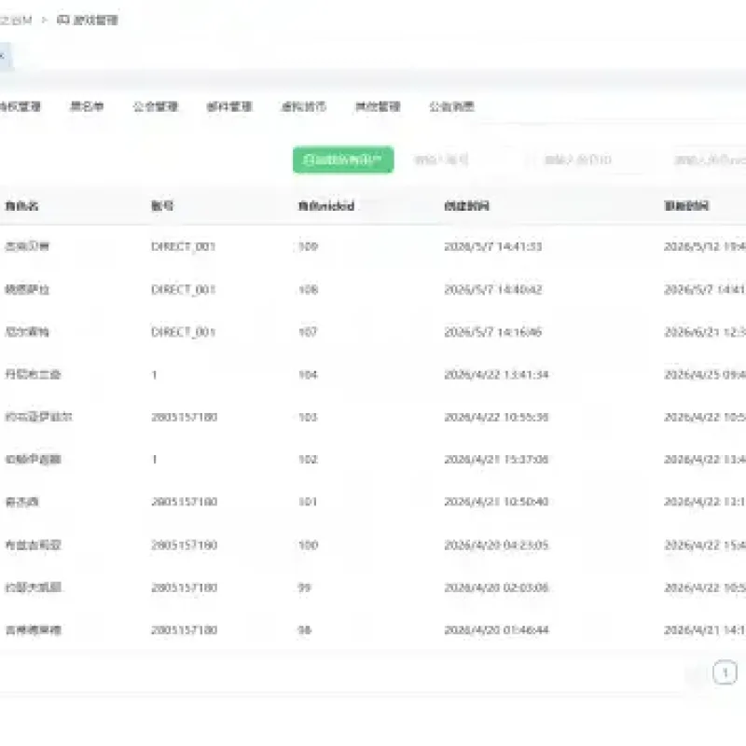The width and height of the screenshot is (746, 746).
Task: Click update time in nickid 98 row
Action: 705,630
